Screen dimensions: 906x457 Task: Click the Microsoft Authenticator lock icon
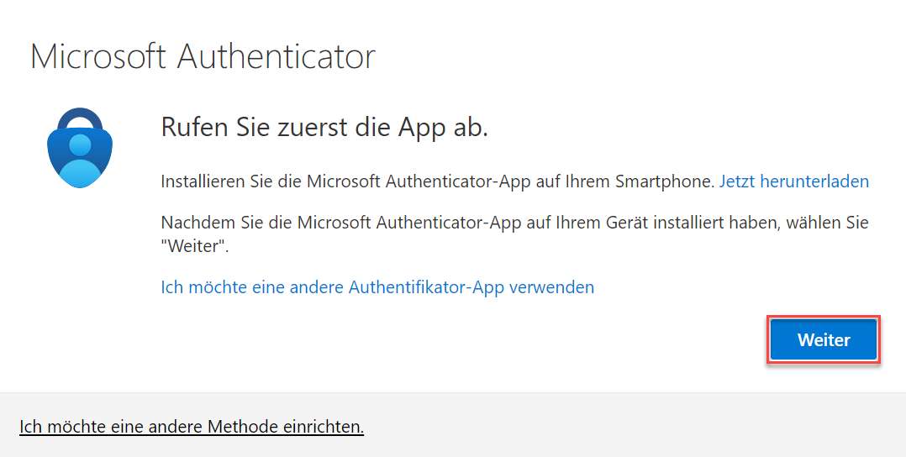(80, 148)
